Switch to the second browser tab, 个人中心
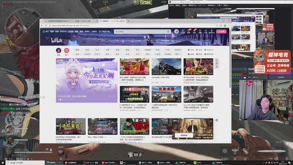The height and width of the screenshot is (165, 293). click(85, 21)
